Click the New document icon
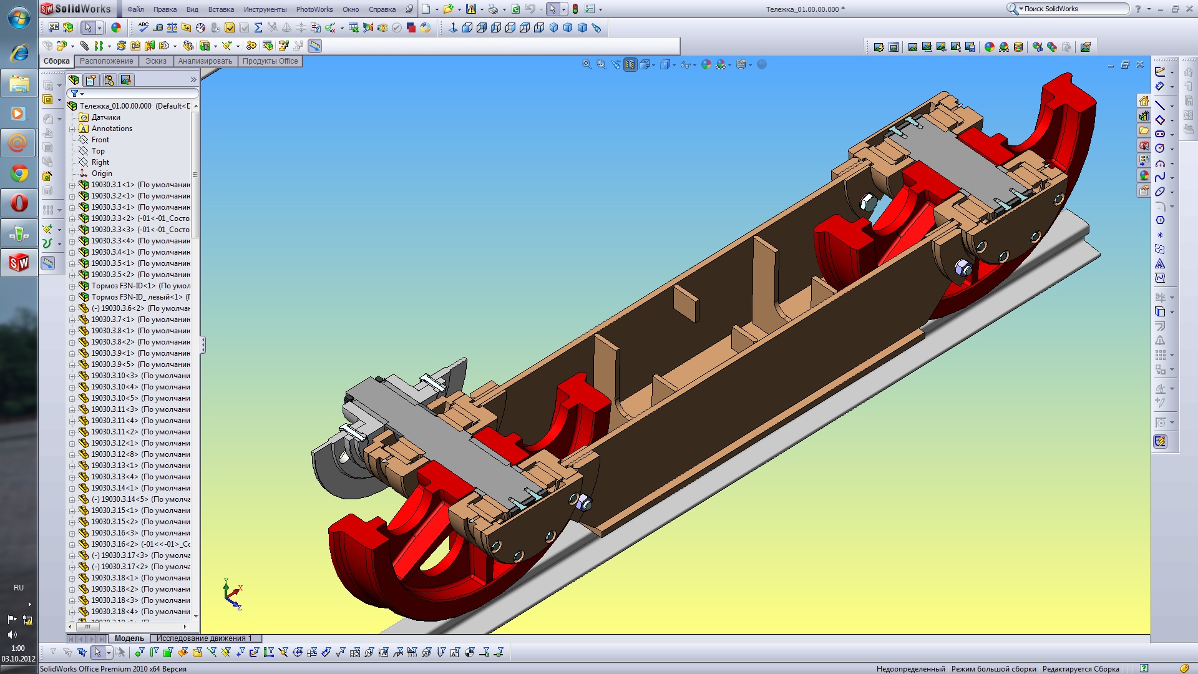Screen dimensions: 1198x674 [426, 9]
